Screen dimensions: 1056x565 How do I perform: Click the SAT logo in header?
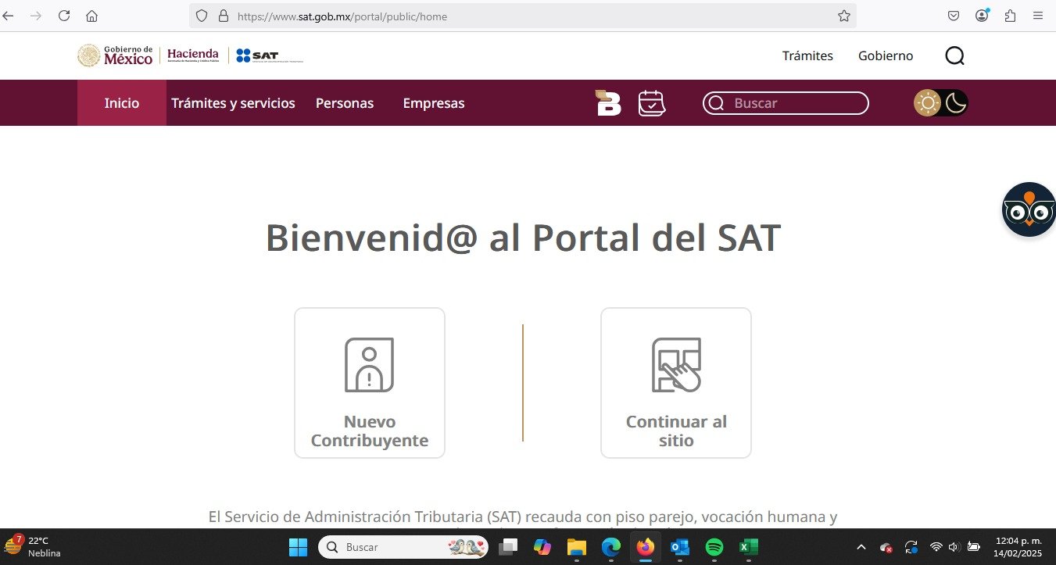coord(269,55)
